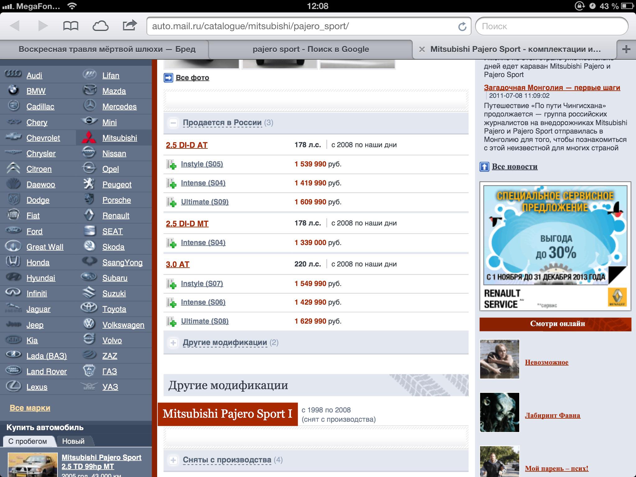Open the Все марки link
The image size is (636, 477).
click(x=30, y=408)
